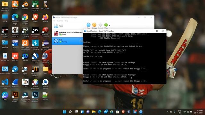
Task: Select the Wondershare Filmora X desktop shortcut
Action: 25,97
